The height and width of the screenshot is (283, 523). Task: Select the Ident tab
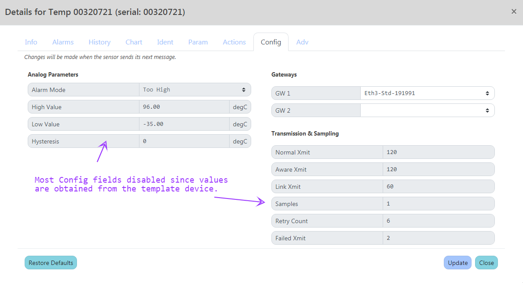(x=165, y=42)
